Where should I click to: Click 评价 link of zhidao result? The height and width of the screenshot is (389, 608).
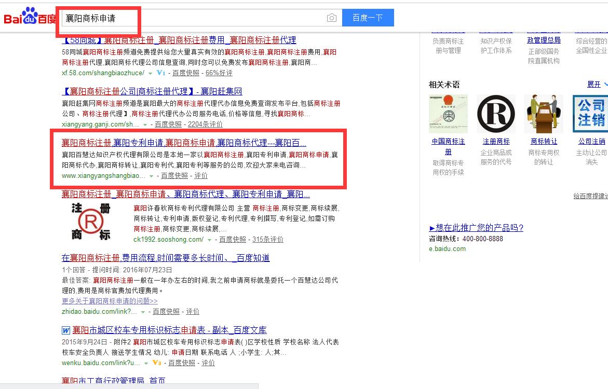point(193,312)
